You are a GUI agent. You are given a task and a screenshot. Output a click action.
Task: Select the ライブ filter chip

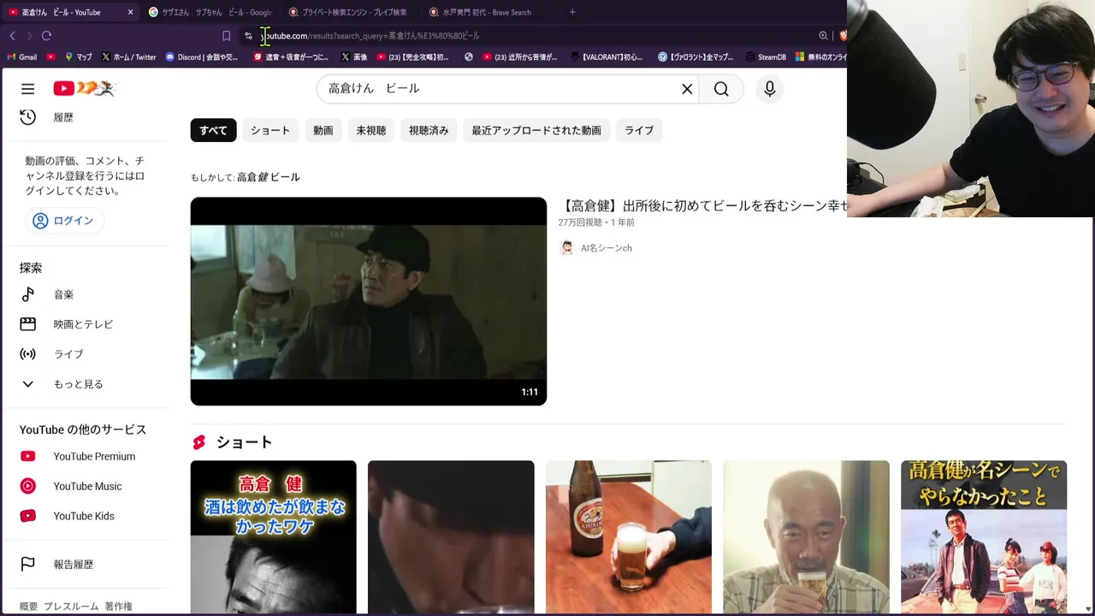[x=639, y=130]
